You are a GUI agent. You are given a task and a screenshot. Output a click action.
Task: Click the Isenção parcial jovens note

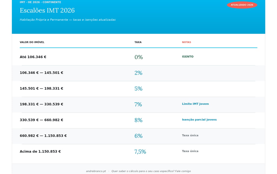pyautogui.click(x=199, y=120)
